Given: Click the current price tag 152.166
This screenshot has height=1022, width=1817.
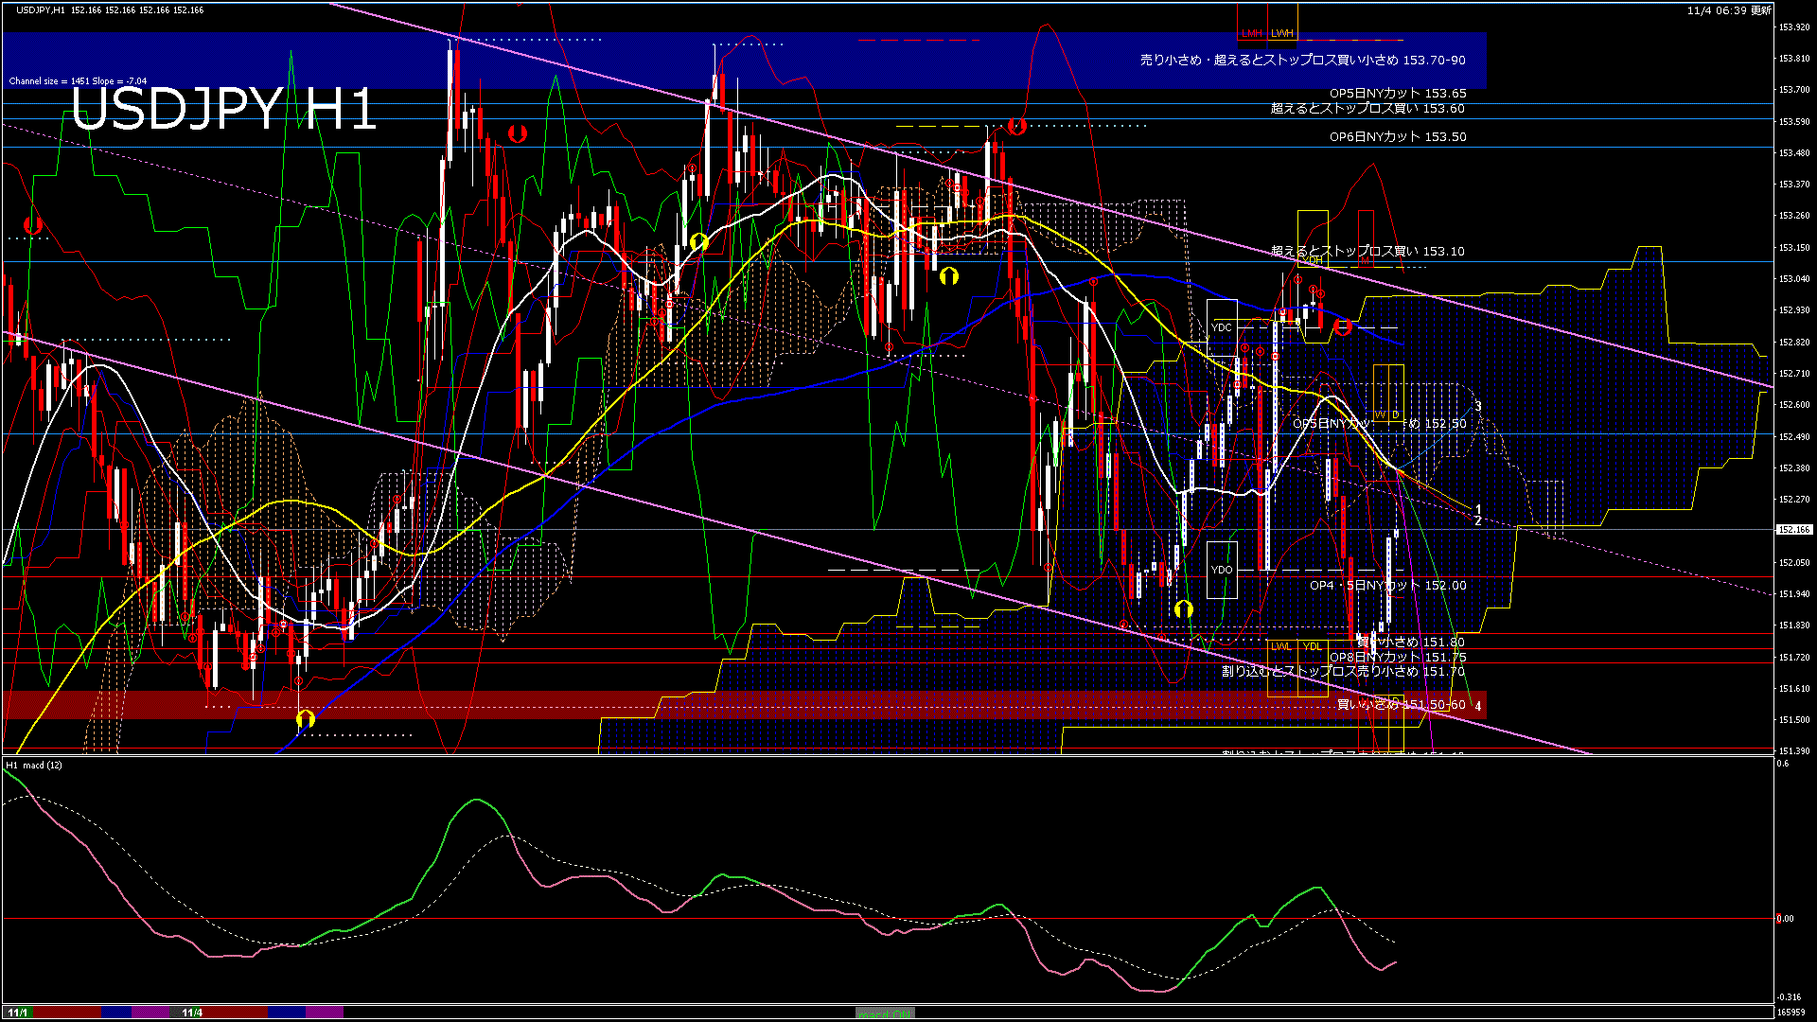Looking at the screenshot, I should (x=1793, y=530).
